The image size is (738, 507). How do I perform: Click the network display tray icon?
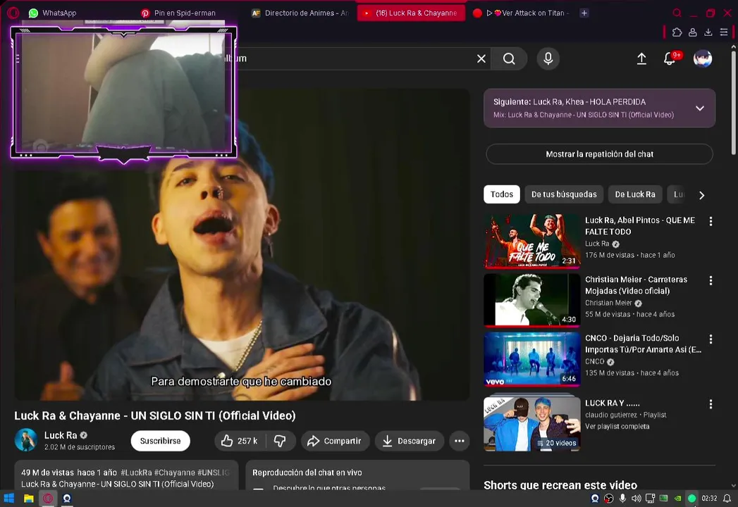click(x=650, y=499)
